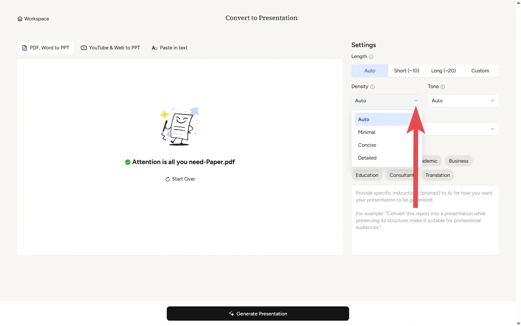Click the Density info icon
The image size is (521, 326).
(x=372, y=87)
